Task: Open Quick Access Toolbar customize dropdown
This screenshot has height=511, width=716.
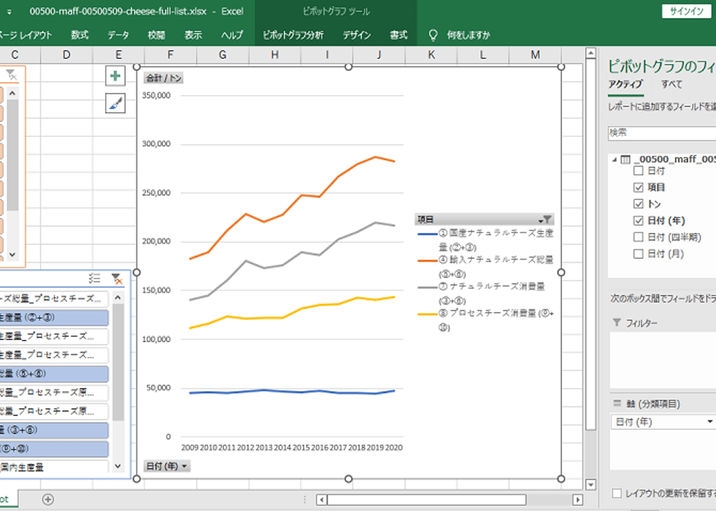Action: click(9, 12)
